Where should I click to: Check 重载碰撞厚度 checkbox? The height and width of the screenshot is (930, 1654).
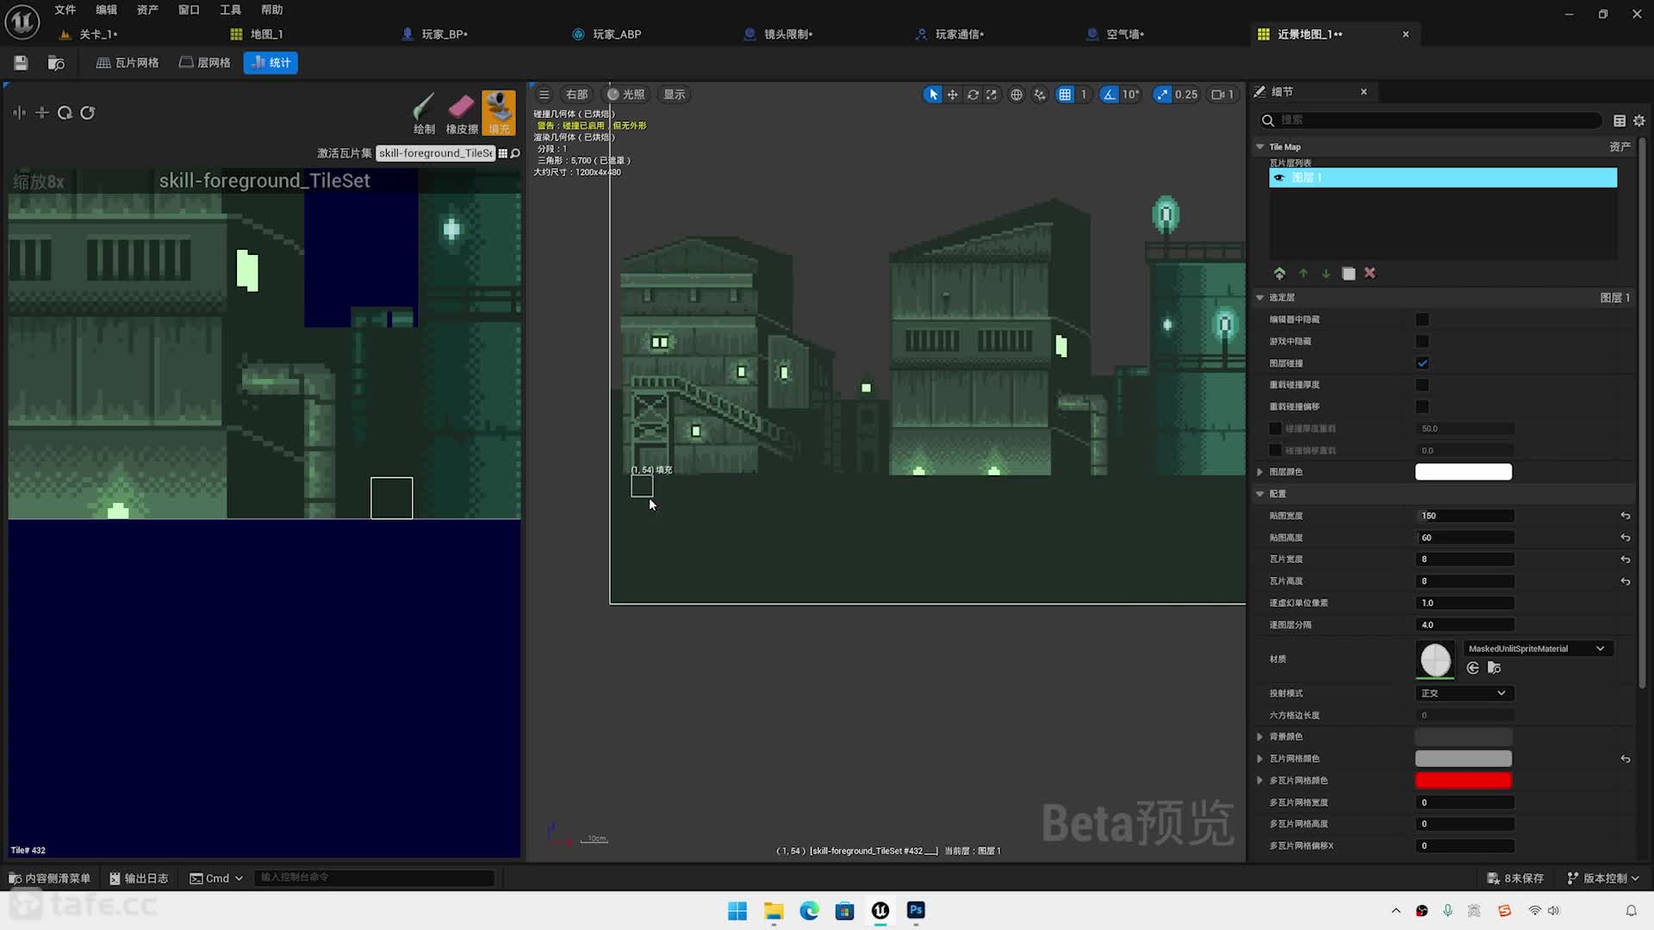click(x=1422, y=385)
